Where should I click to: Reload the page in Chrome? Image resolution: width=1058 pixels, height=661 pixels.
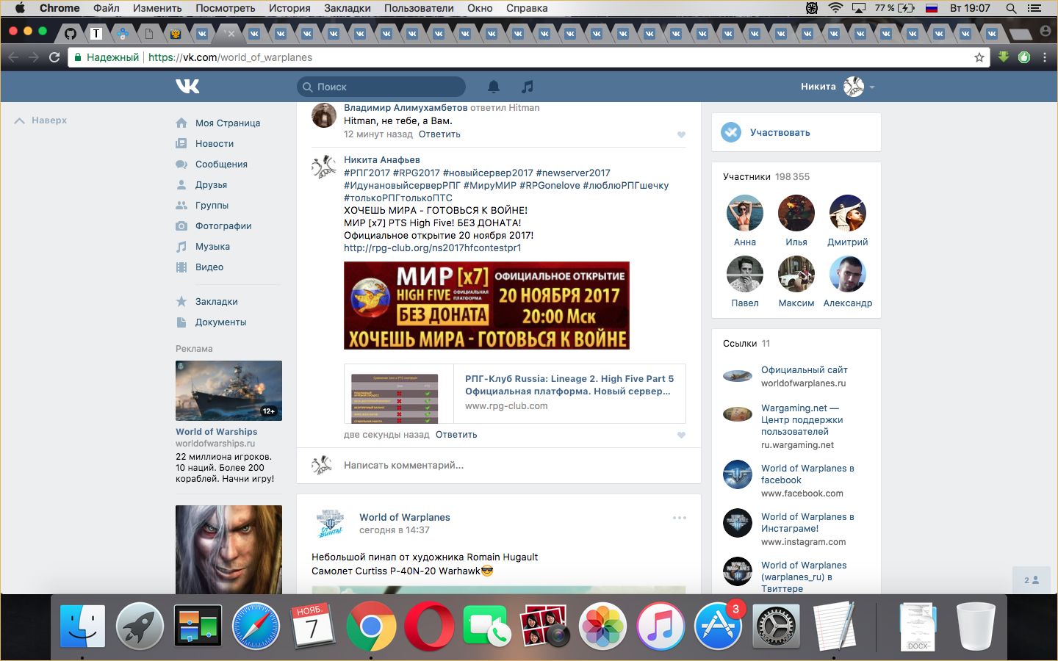click(x=54, y=57)
